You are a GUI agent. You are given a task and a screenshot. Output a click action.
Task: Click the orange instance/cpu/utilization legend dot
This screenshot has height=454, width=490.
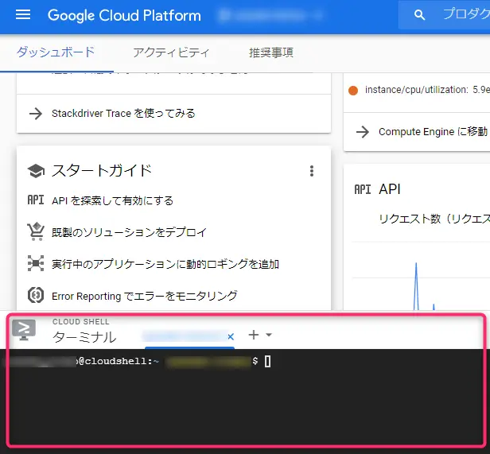[353, 91]
